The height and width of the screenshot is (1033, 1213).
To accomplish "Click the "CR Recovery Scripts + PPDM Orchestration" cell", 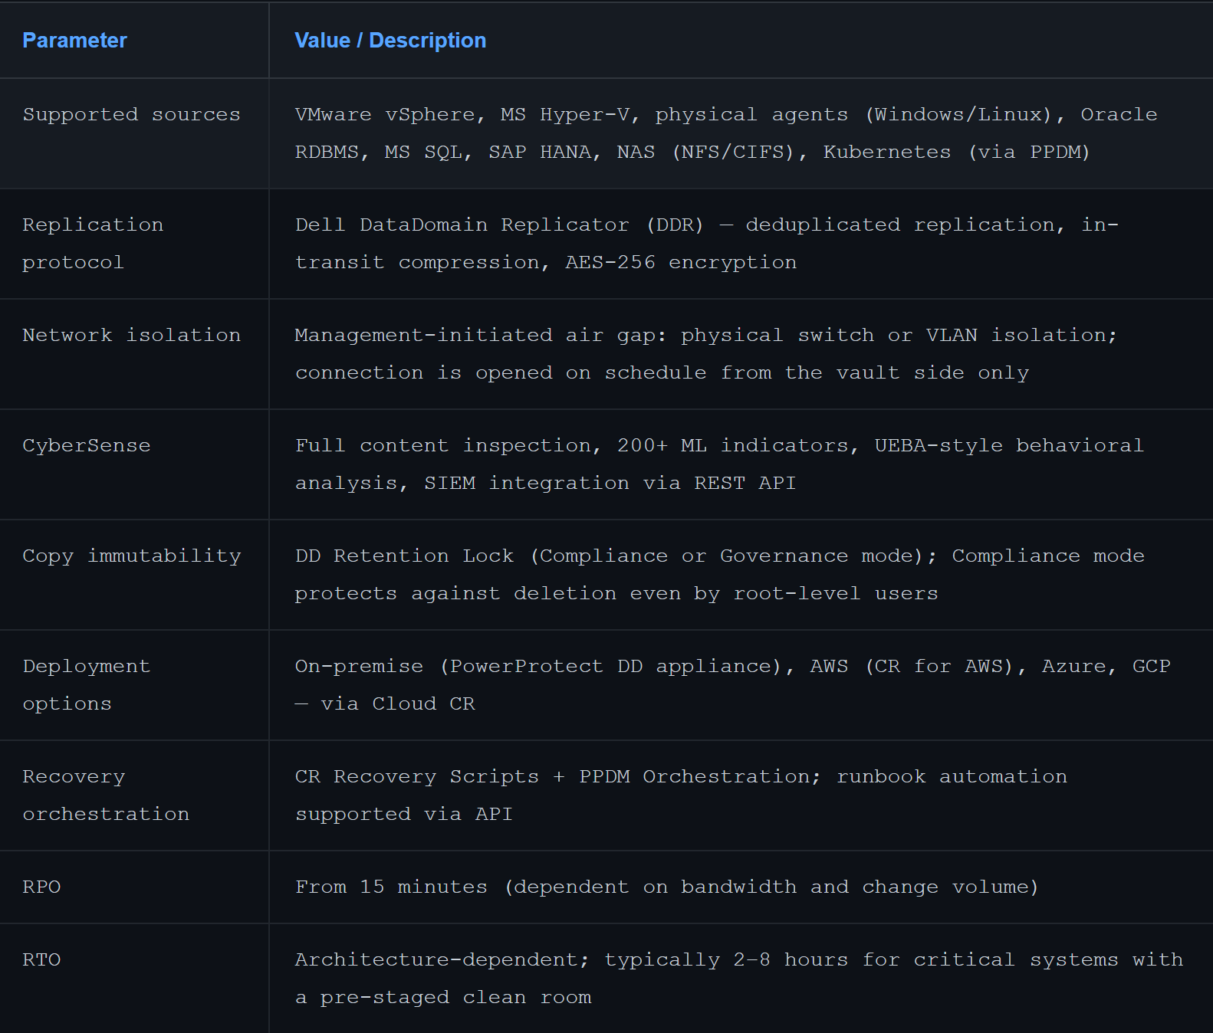I will tap(681, 795).
